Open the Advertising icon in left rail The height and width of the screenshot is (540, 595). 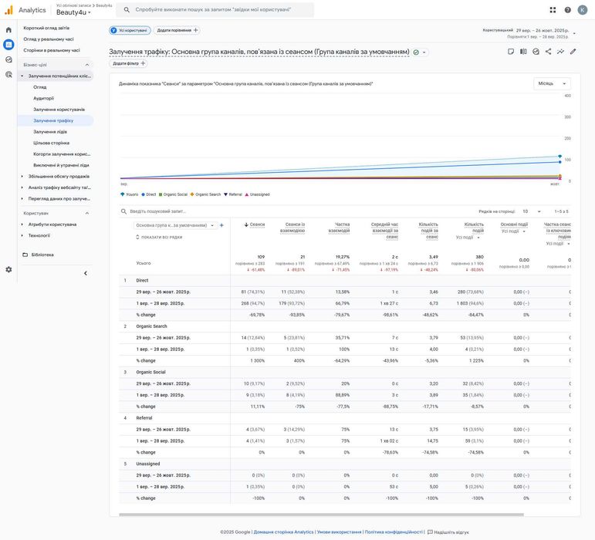8,74
